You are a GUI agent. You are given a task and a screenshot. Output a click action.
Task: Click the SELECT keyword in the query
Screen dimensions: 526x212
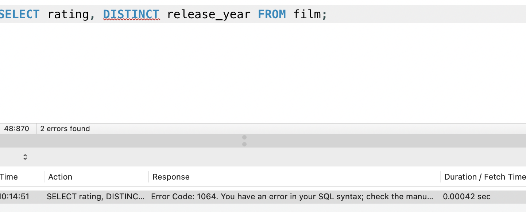(20, 15)
